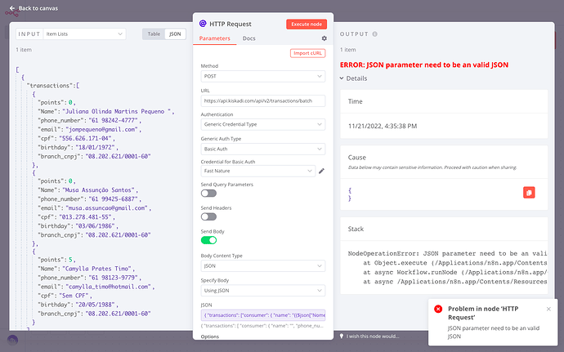Click the n8n logo behind Back to canvas
The height and width of the screenshot is (352, 564).
click(x=12, y=14)
